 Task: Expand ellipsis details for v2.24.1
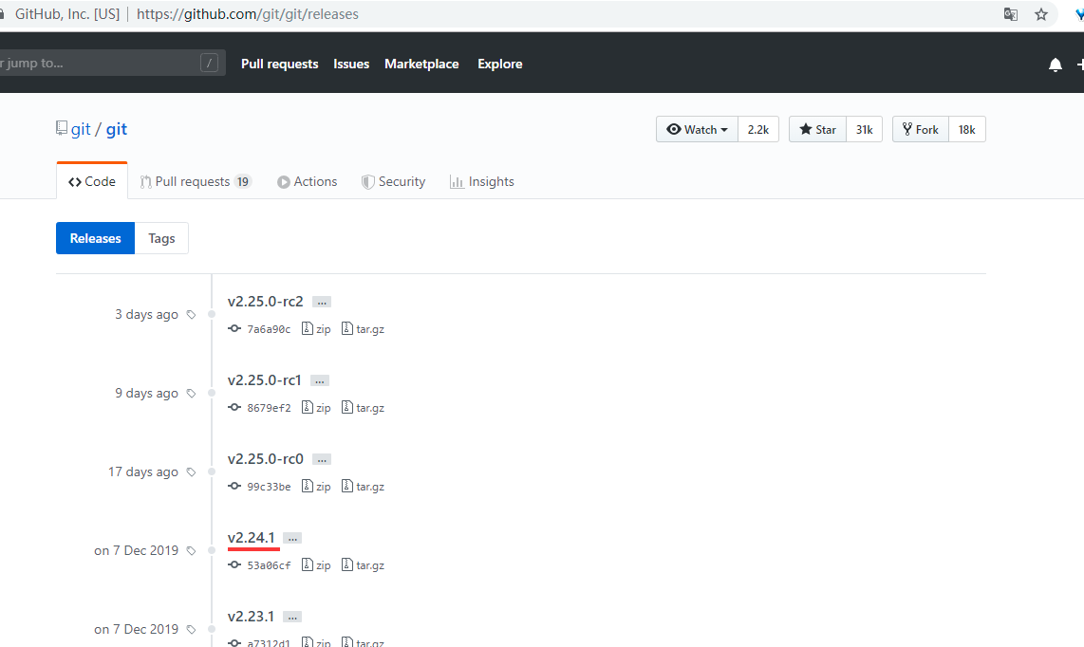[292, 538]
